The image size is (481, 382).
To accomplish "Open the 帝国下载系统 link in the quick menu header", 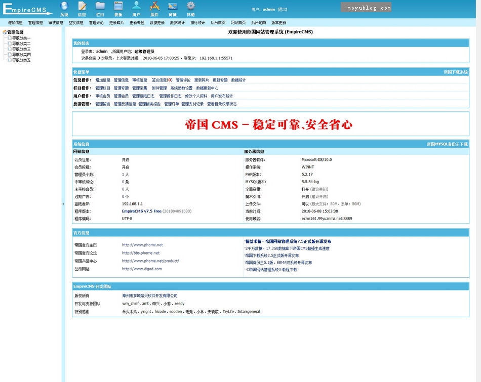I will 456,72.
